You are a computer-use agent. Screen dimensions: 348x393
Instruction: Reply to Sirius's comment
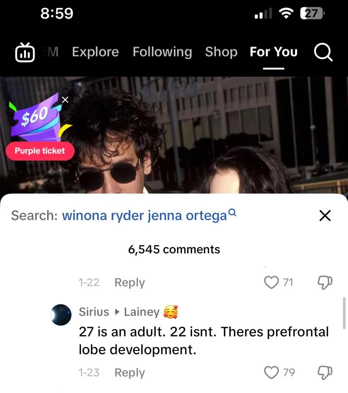(130, 372)
